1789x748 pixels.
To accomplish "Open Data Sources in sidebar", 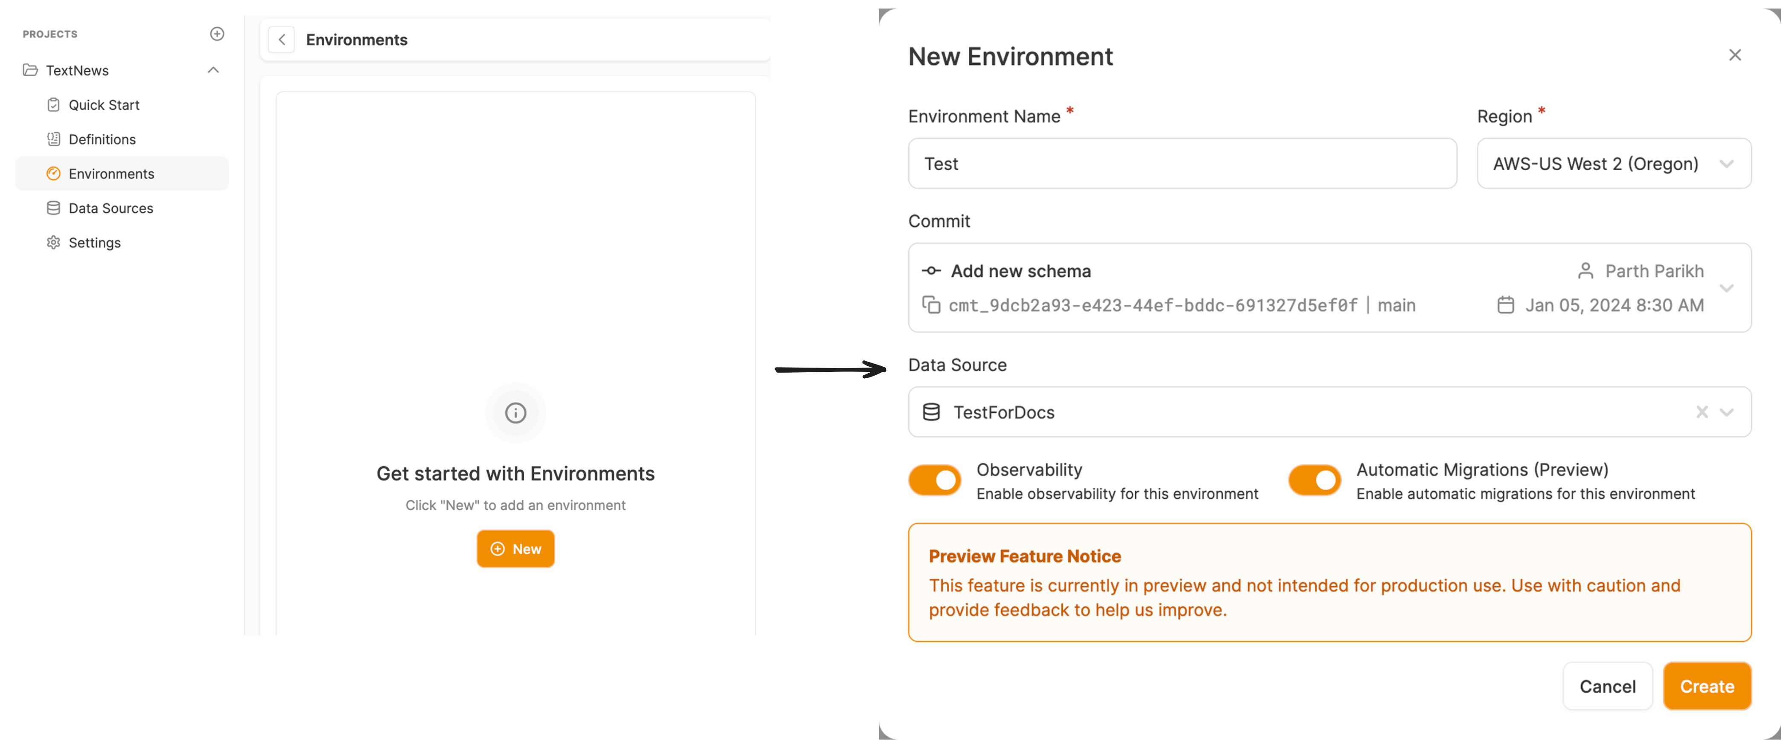I will (111, 208).
